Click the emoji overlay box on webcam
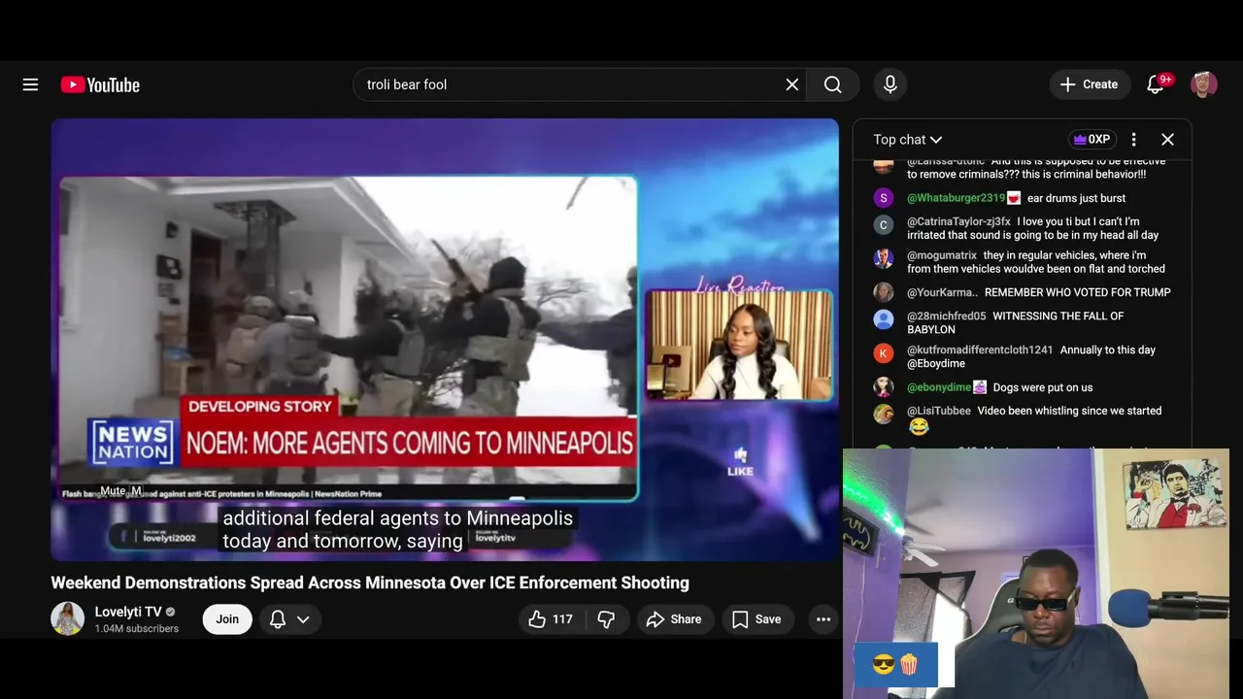 [x=895, y=665]
